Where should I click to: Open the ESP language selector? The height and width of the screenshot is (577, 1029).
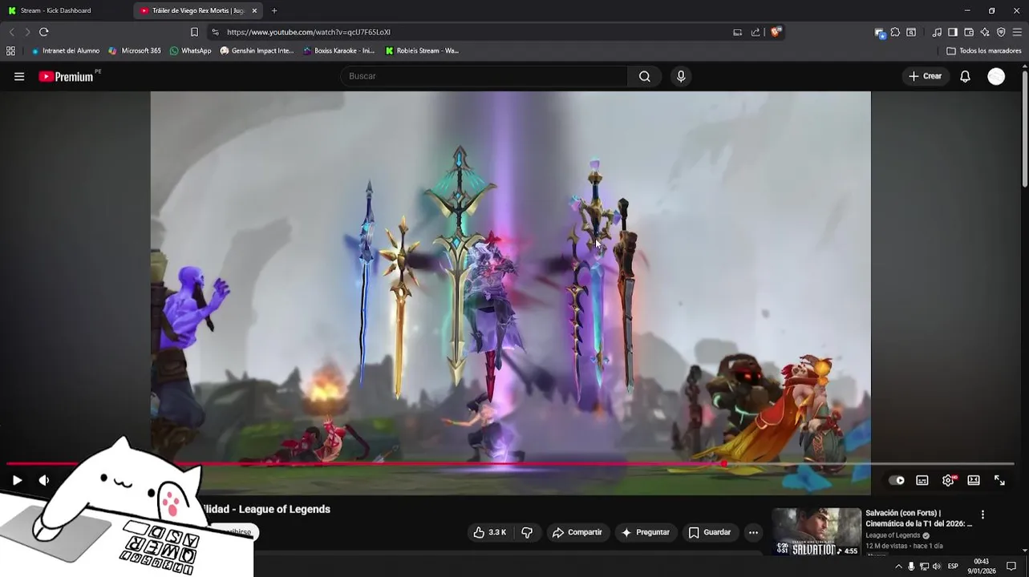(953, 567)
